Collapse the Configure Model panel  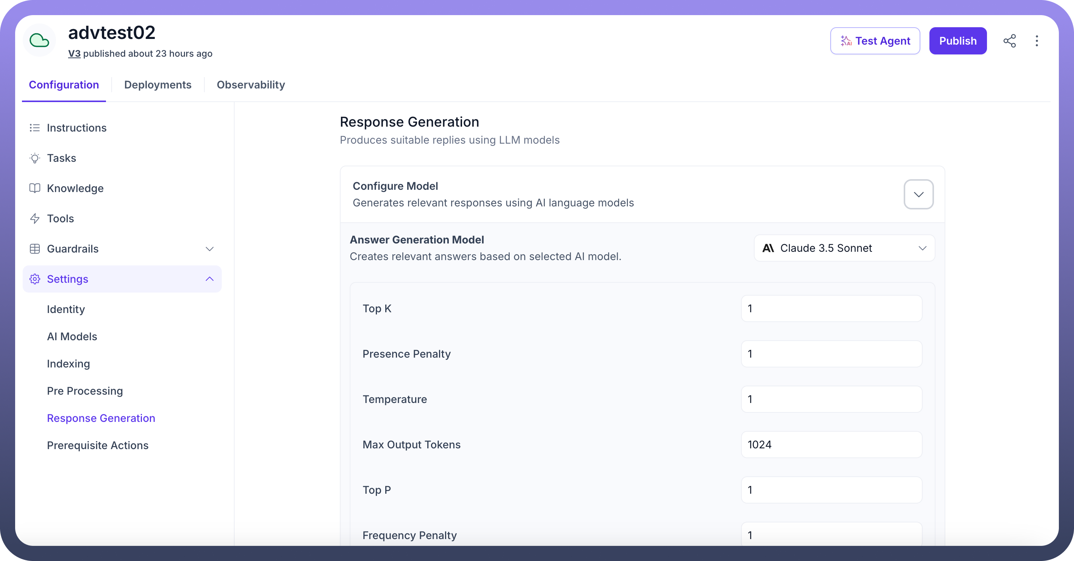[918, 194]
